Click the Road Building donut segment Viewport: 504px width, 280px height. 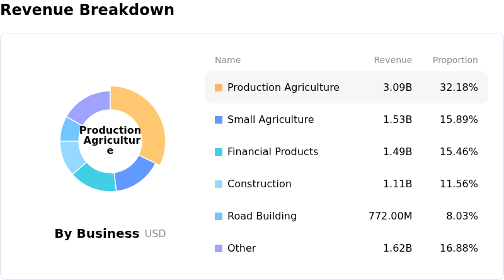pos(69,129)
